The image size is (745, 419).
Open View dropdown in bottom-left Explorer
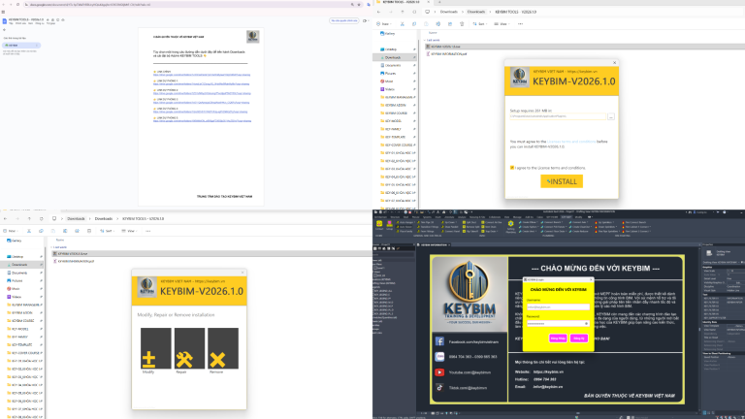click(x=129, y=232)
